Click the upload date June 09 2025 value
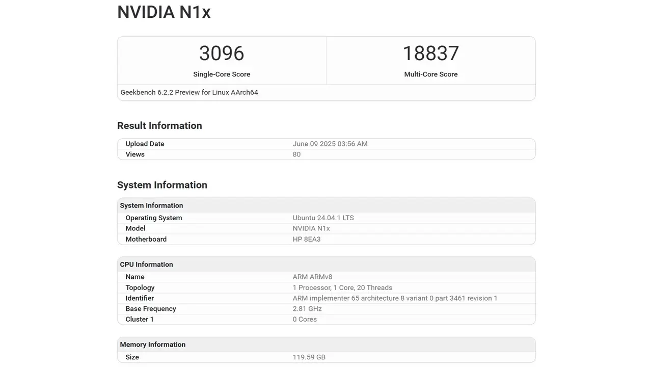 tap(330, 144)
